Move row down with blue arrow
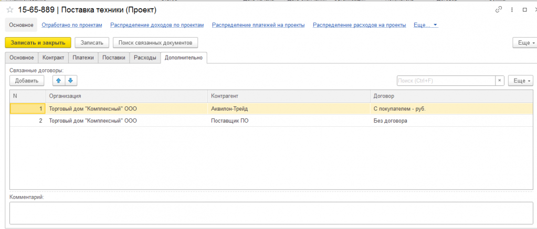Screen dimensions: 537x229 tap(71, 81)
